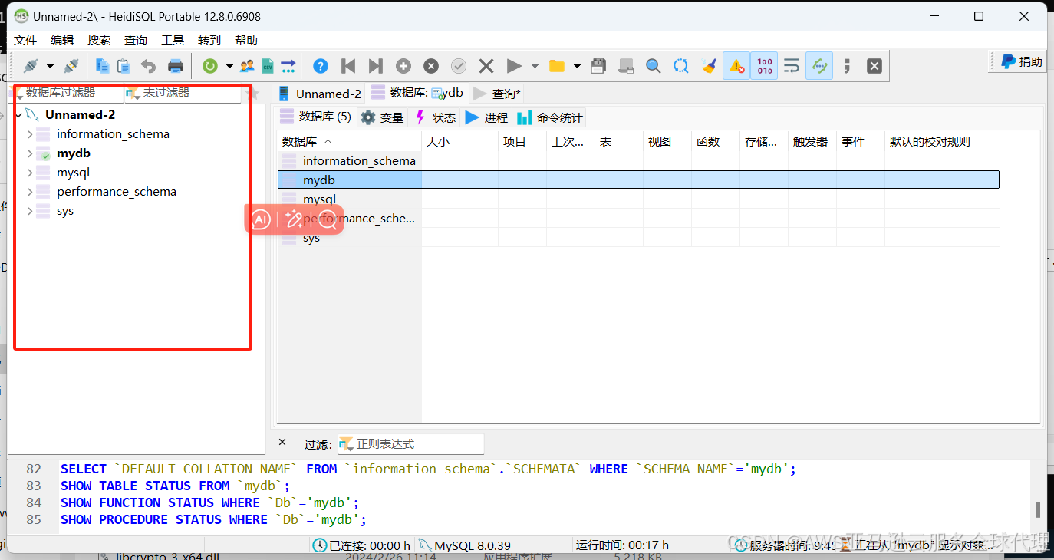1054x560 pixels.
Task: Select the information_schema row in the grid
Action: tap(638, 160)
